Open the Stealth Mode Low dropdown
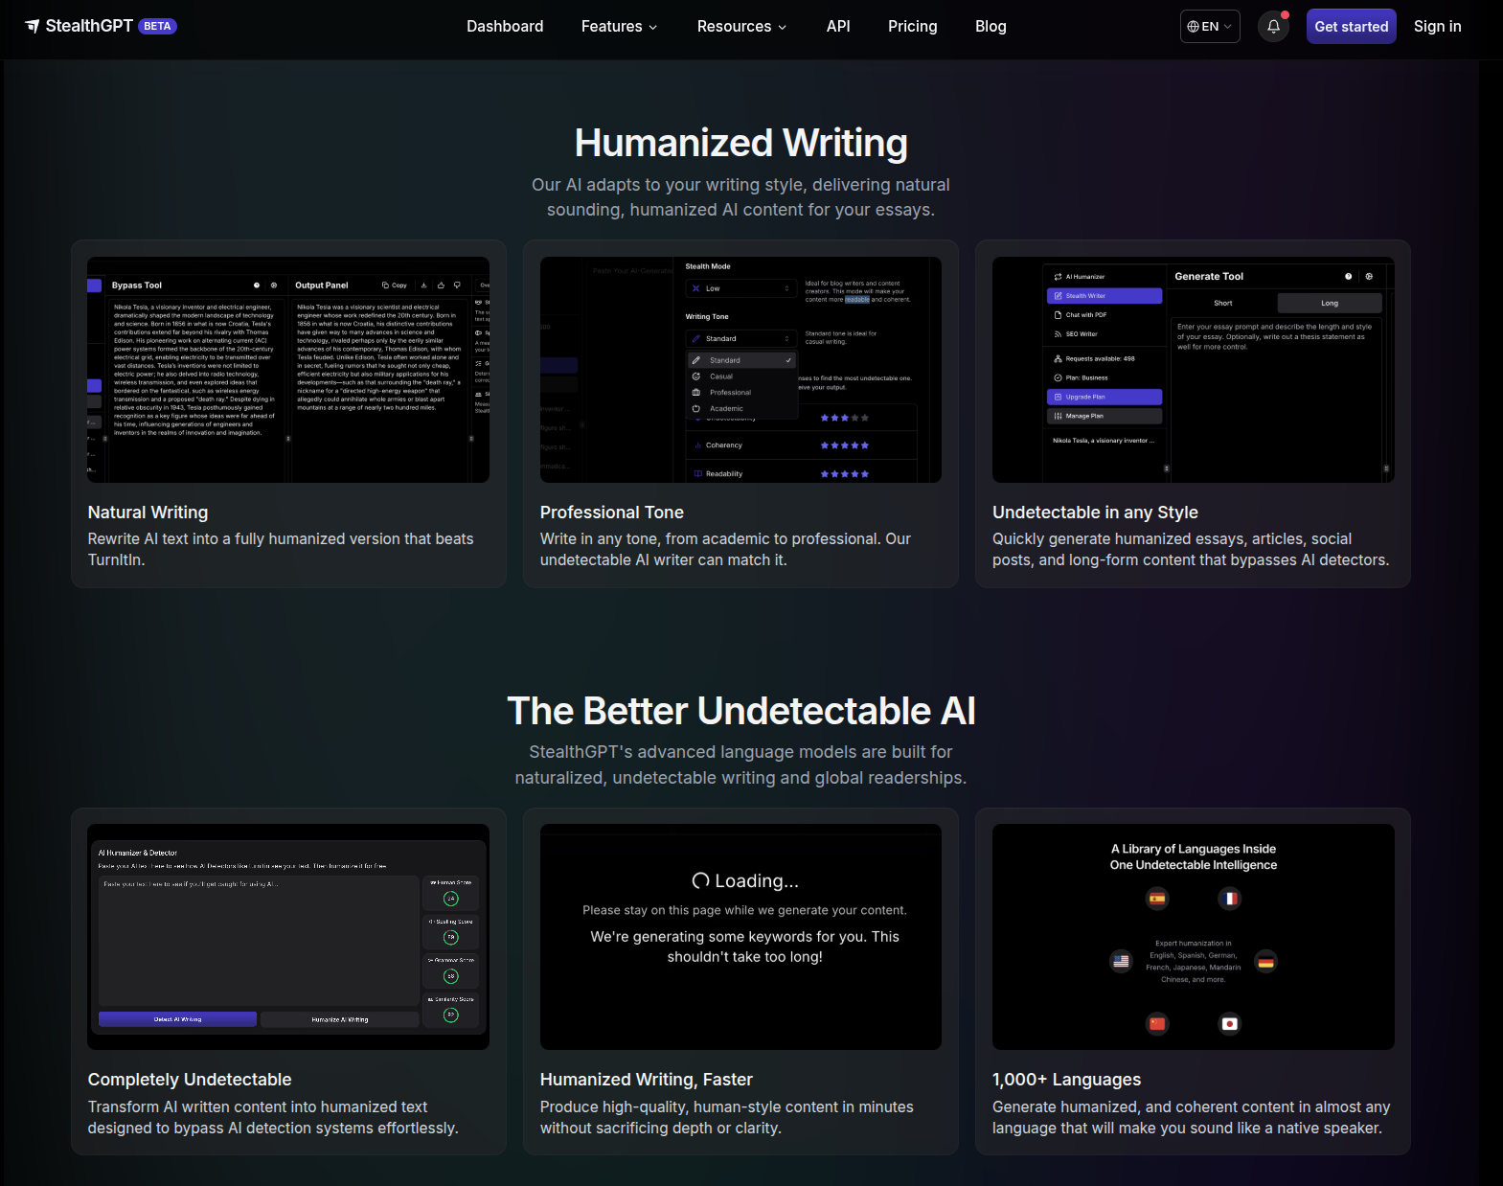 [741, 288]
